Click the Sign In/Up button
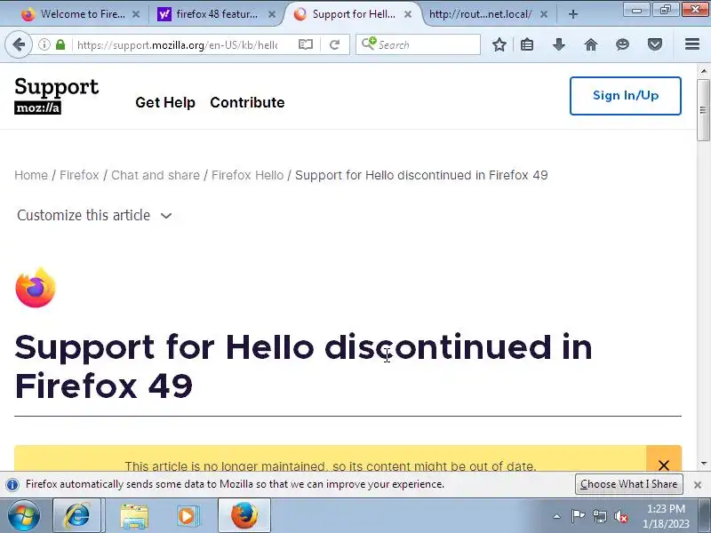The height and width of the screenshot is (533, 711). [626, 96]
